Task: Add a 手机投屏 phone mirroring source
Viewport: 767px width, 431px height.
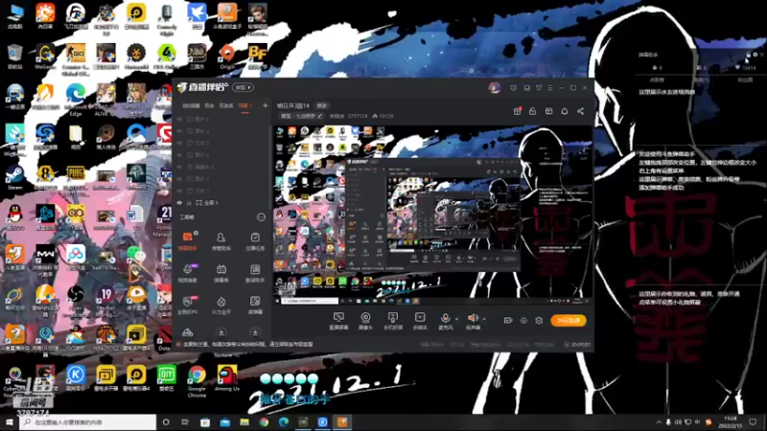Action: 392,321
